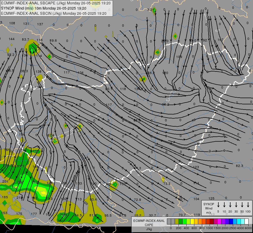253x233 pixels.
Task: Click the 167 CAPE value on map
Action: click(220, 40)
